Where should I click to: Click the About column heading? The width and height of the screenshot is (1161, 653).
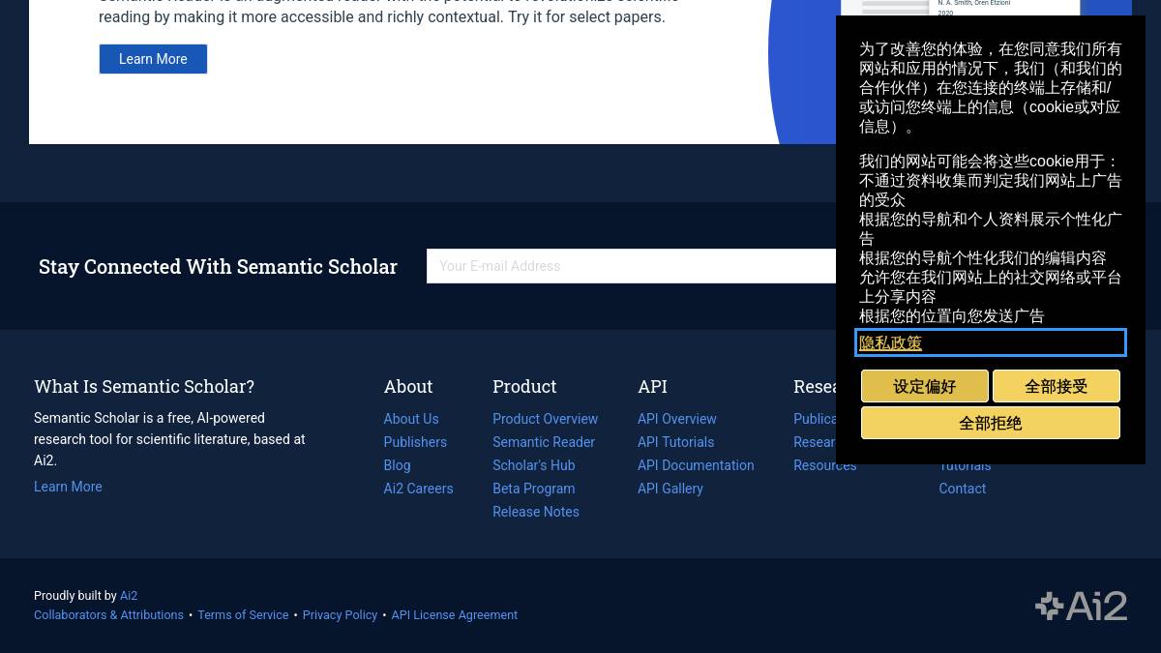408,386
